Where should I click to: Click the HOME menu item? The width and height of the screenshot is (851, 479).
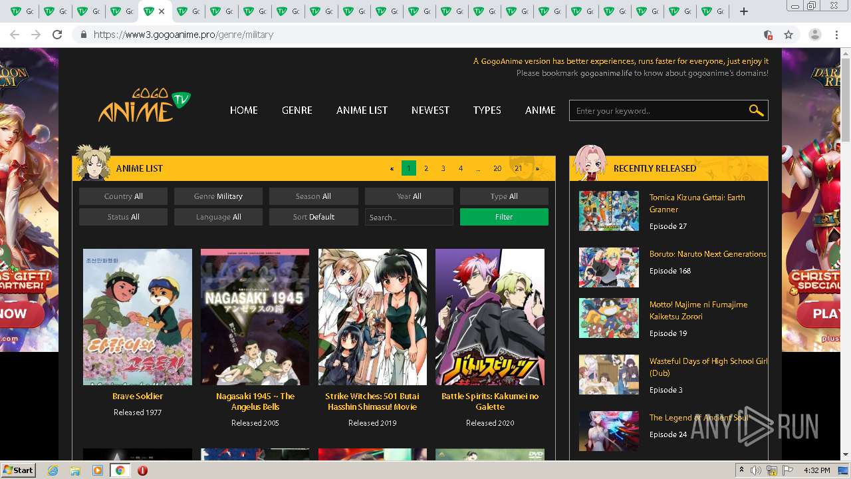point(243,110)
